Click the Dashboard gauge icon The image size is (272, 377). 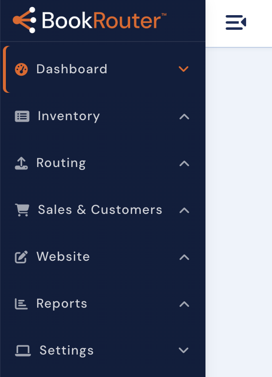point(22,69)
